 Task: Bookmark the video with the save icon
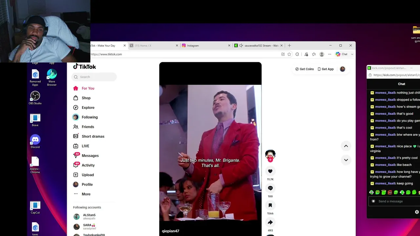pos(270,205)
